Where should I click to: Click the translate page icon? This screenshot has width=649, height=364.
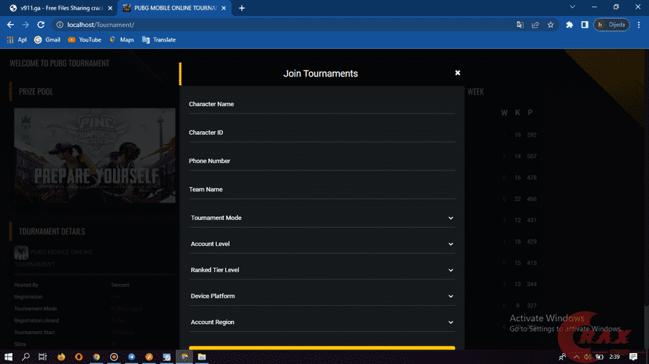[x=520, y=25]
